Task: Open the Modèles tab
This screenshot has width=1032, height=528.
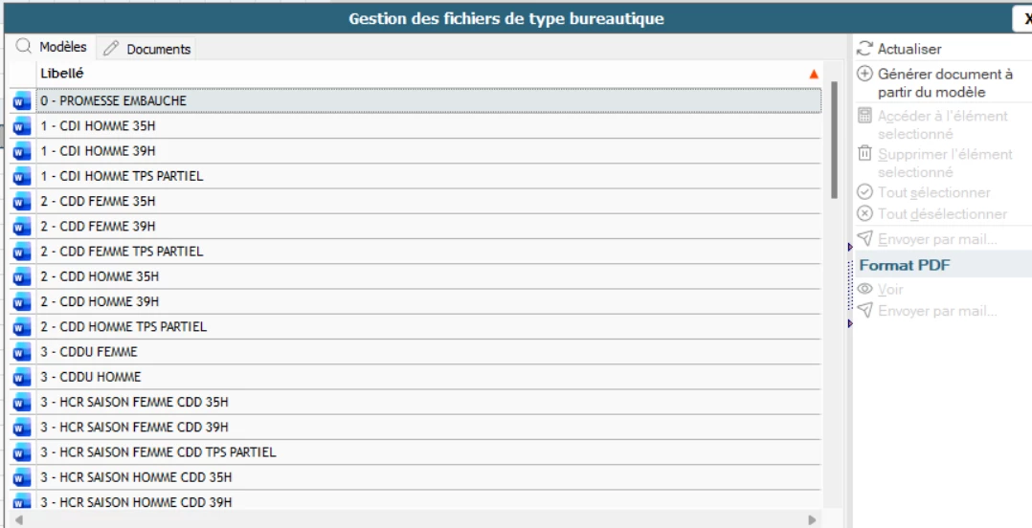Action: (x=53, y=47)
